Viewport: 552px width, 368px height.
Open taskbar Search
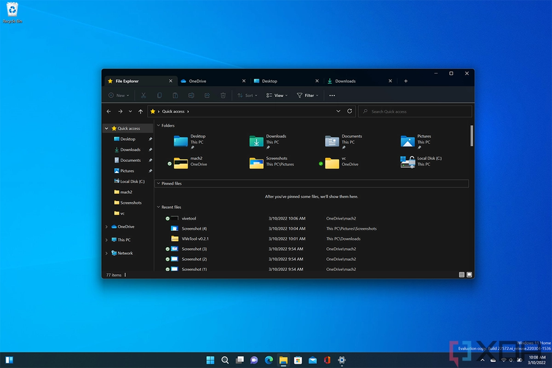coord(225,360)
